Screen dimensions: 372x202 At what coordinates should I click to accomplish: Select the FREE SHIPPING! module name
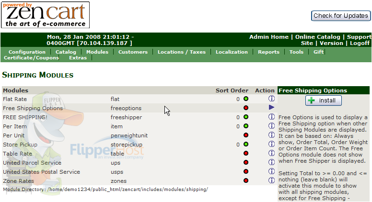25,117
